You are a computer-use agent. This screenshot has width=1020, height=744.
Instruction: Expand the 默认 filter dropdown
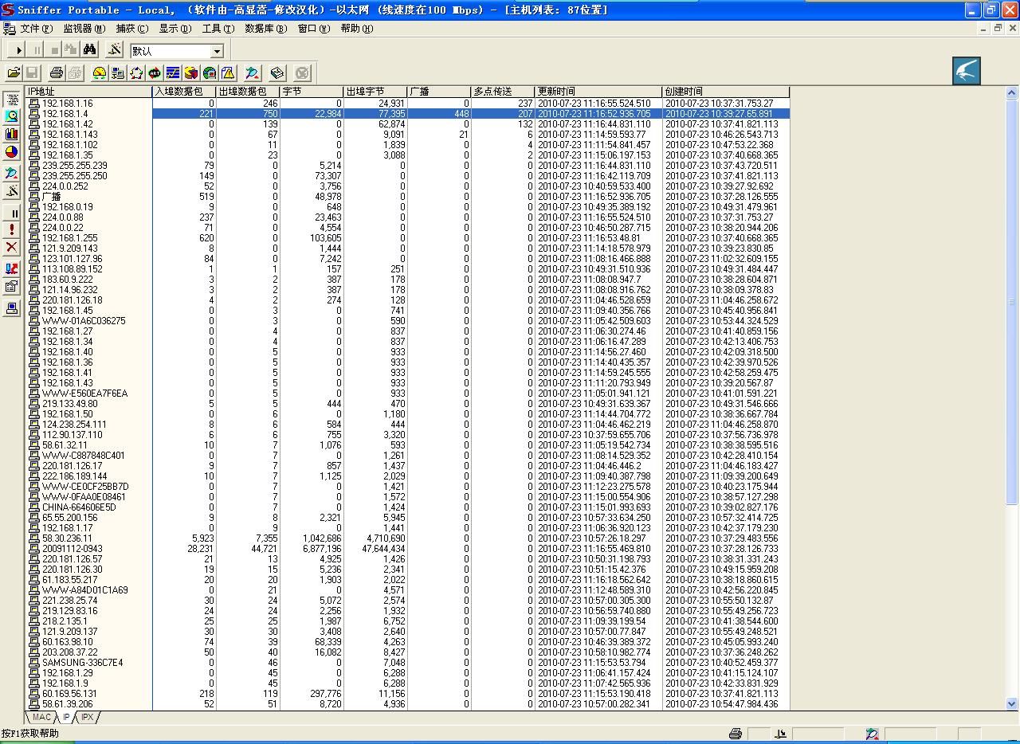(x=217, y=51)
